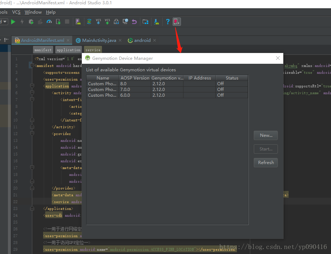Click Start... button in Genymotion dialog
The image size is (331, 254).
click(x=266, y=149)
